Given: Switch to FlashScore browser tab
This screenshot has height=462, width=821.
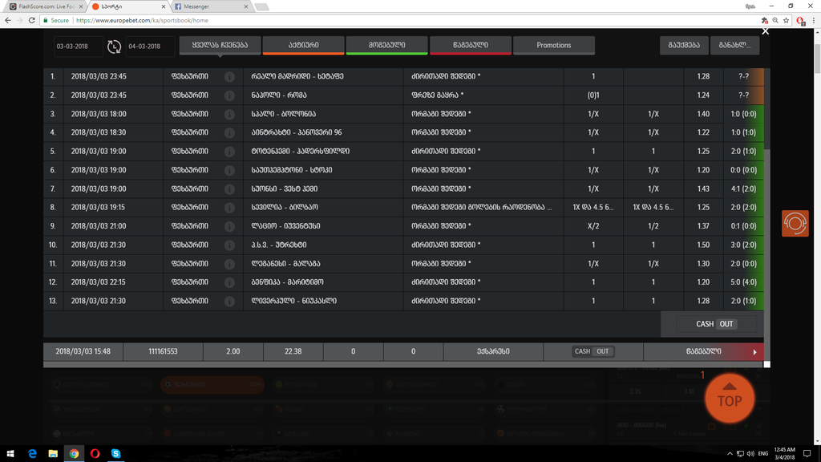Looking at the screenshot, I should click(x=45, y=6).
